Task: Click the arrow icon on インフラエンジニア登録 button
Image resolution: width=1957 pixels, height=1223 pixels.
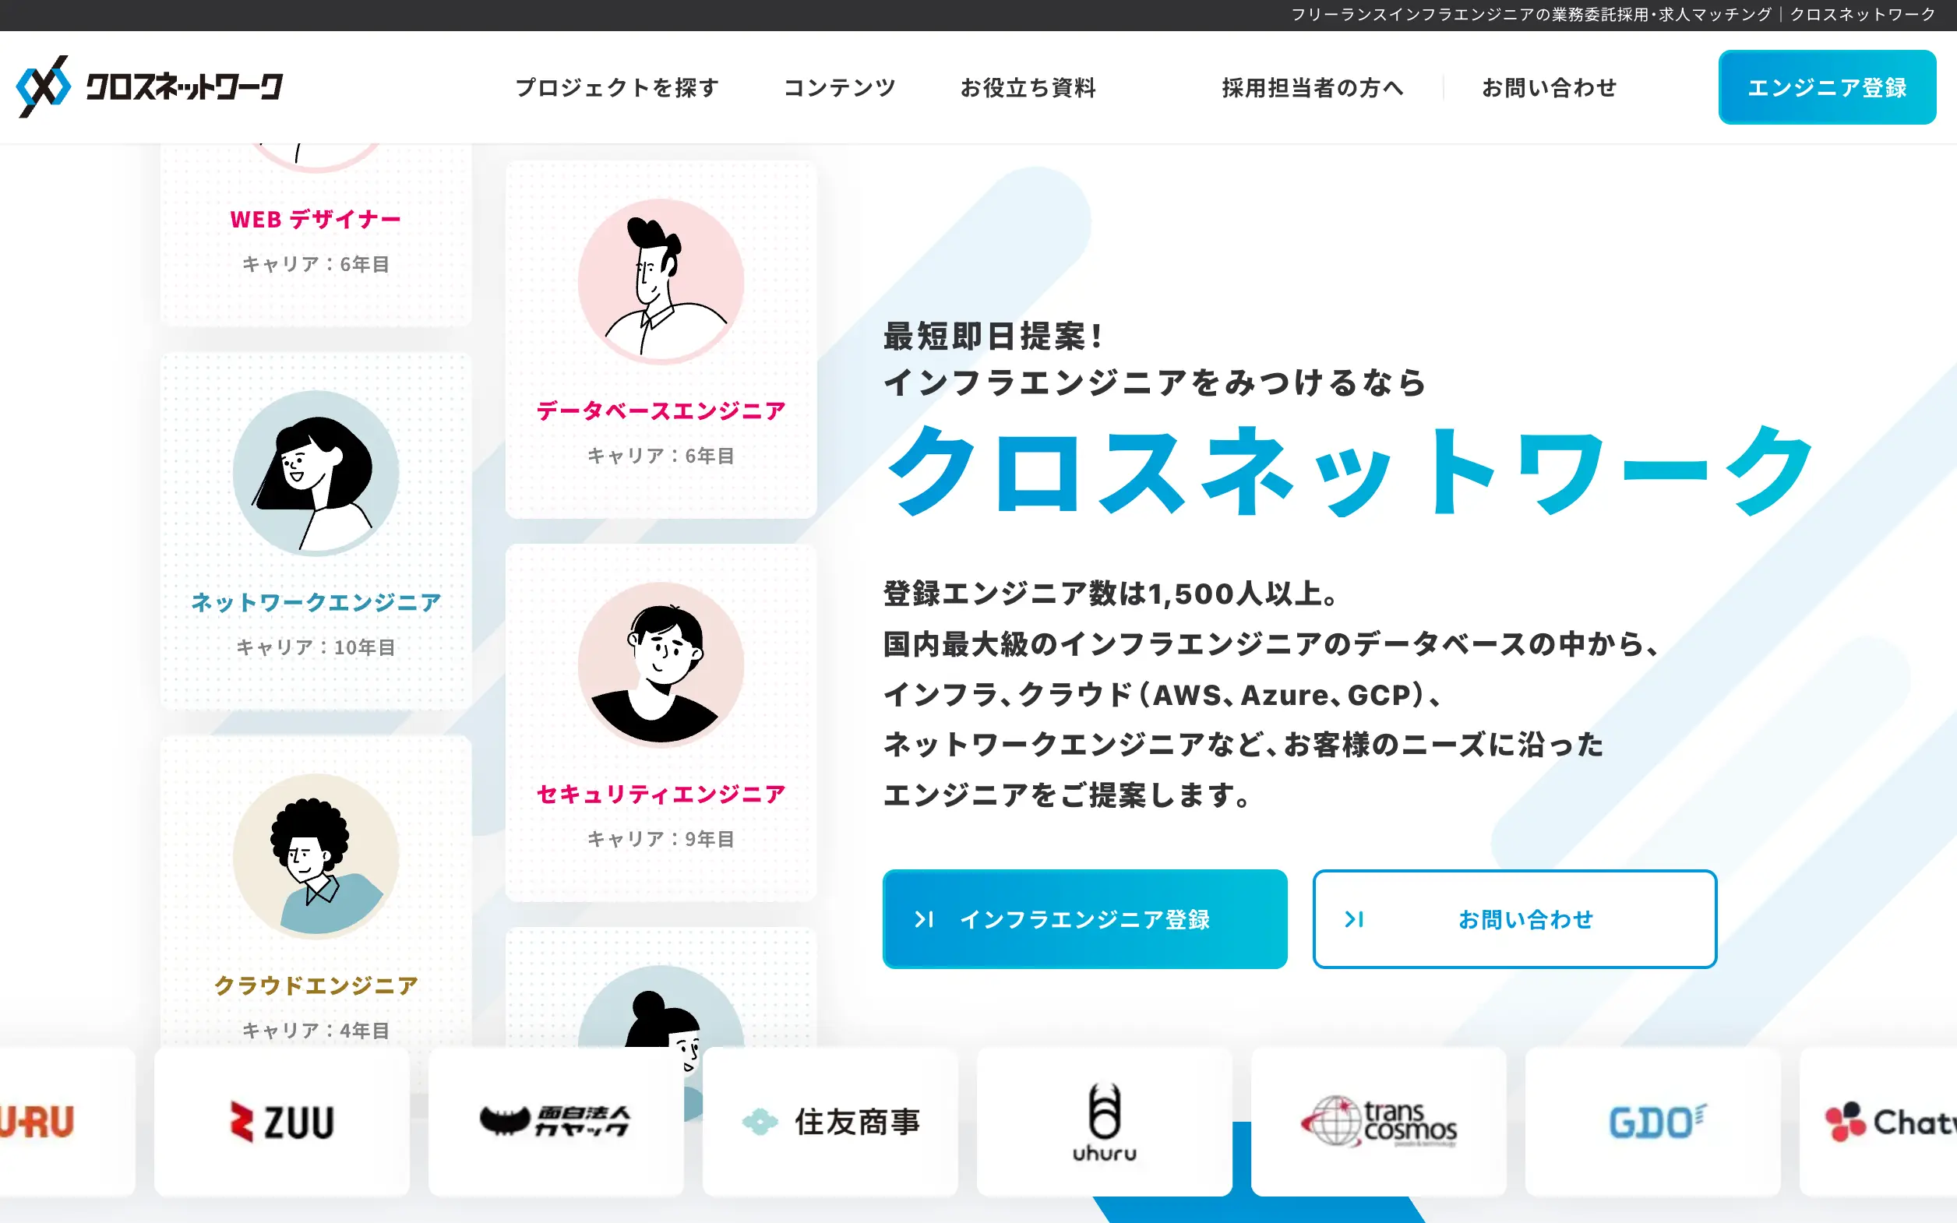Action: pyautogui.click(x=924, y=919)
